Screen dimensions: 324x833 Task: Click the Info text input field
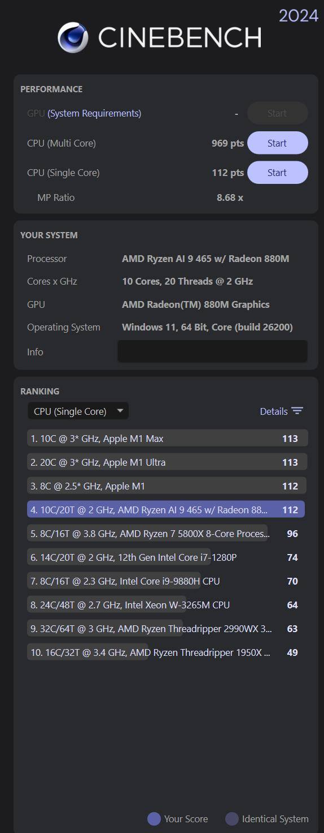click(212, 351)
